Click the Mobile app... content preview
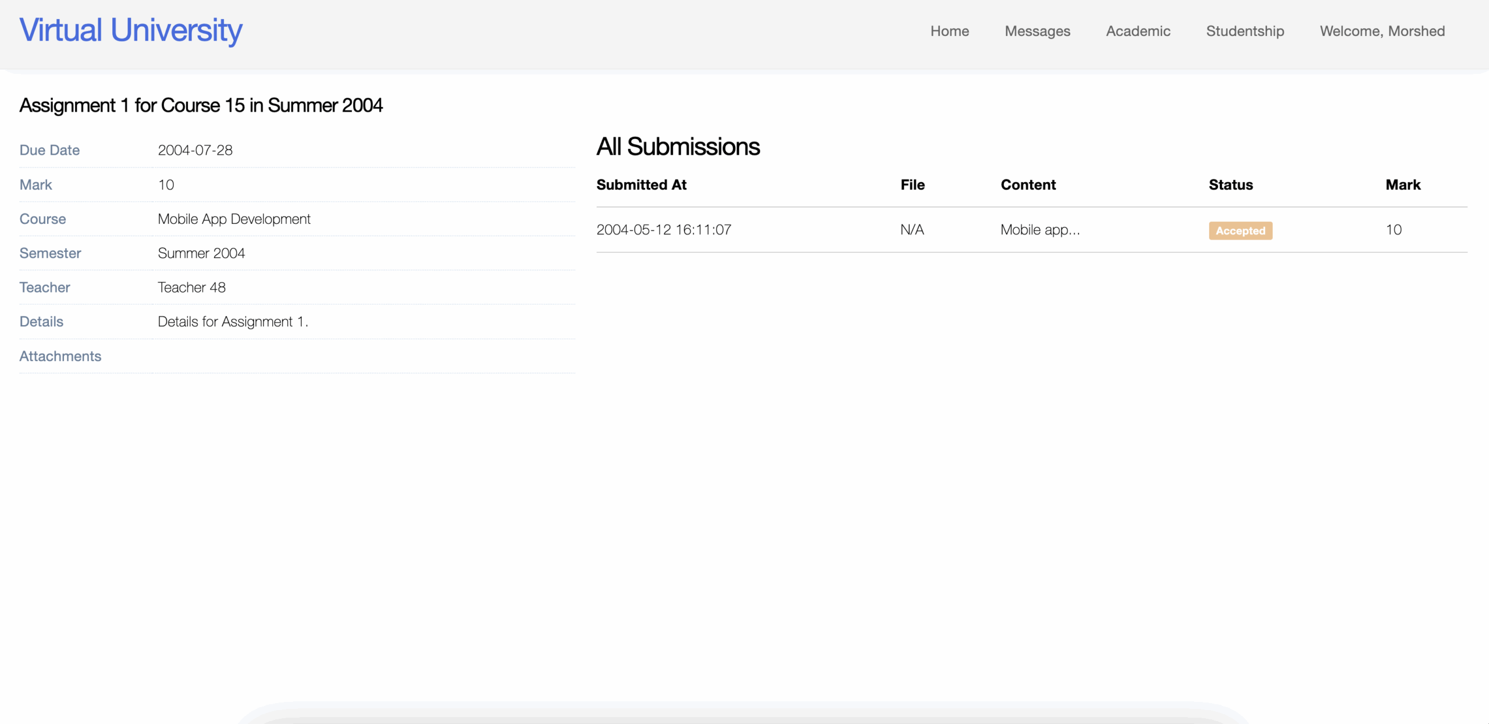1489x724 pixels. pyautogui.click(x=1040, y=230)
